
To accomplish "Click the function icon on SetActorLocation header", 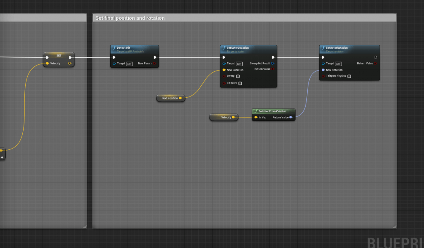I will coord(223,48).
